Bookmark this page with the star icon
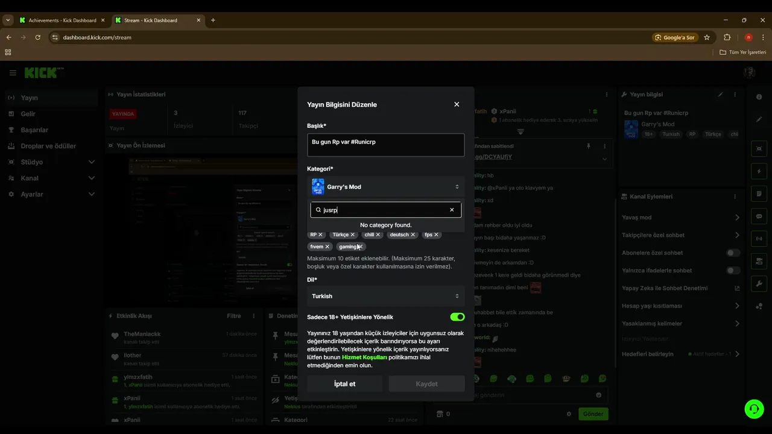 tap(707, 37)
